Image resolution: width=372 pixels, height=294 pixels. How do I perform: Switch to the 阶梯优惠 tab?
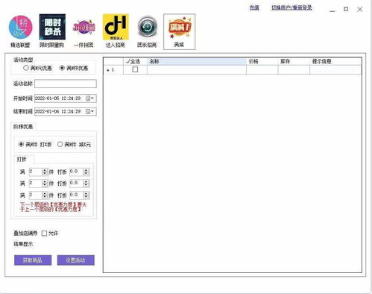pos(23,127)
